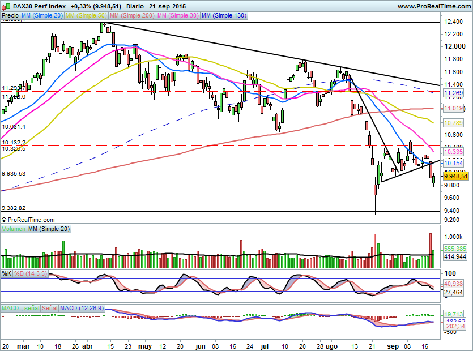Viewport: 473px width, 351px height.
Task: Click the 40,938 stochastic %D value tag
Action: coord(454,284)
